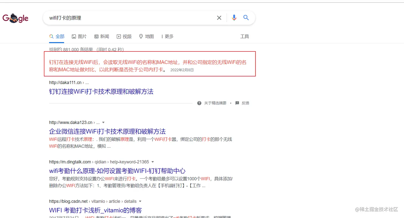Viewport: 404px width, 218px height.
Task: Click the feedback flag icon beside 反馈
Action: [x=237, y=103]
